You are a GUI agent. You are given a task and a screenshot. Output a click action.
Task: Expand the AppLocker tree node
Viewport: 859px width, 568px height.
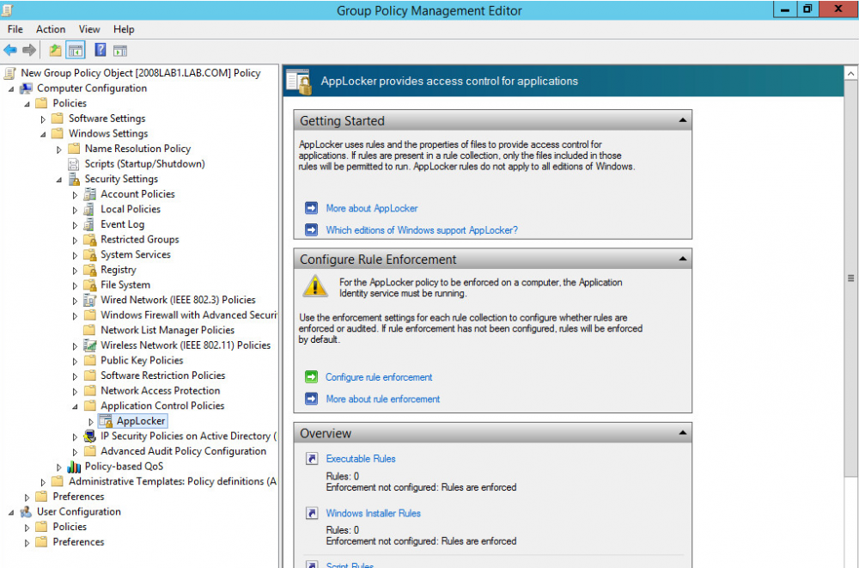(91, 422)
